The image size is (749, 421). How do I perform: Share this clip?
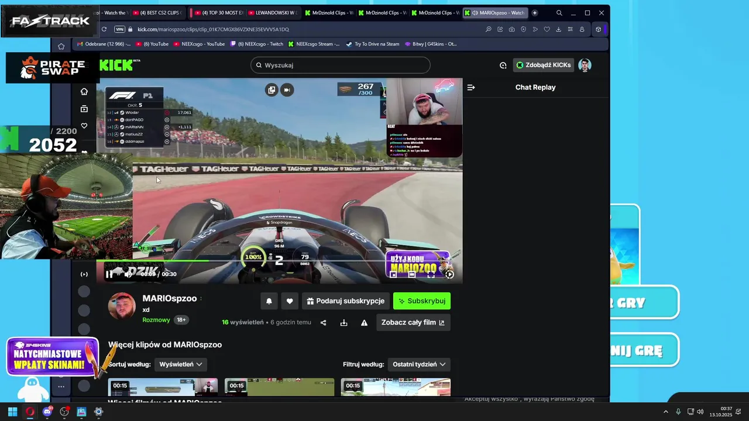[323, 323]
